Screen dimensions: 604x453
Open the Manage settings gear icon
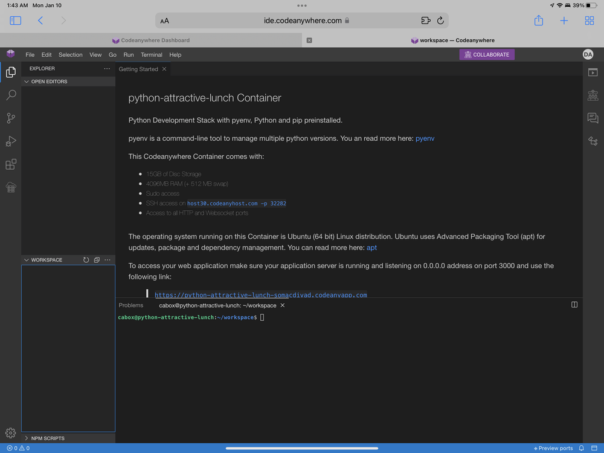click(x=11, y=433)
